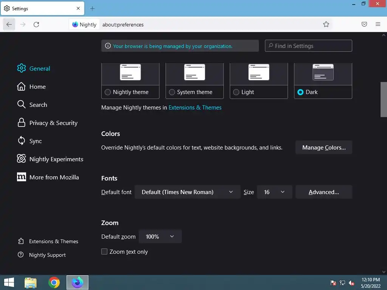Viewport: 387px width, 290px height.
Task: Click the managed by your organization link
Action: click(x=173, y=46)
